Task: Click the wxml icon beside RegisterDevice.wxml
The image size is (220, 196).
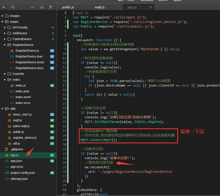Action: point(12,62)
